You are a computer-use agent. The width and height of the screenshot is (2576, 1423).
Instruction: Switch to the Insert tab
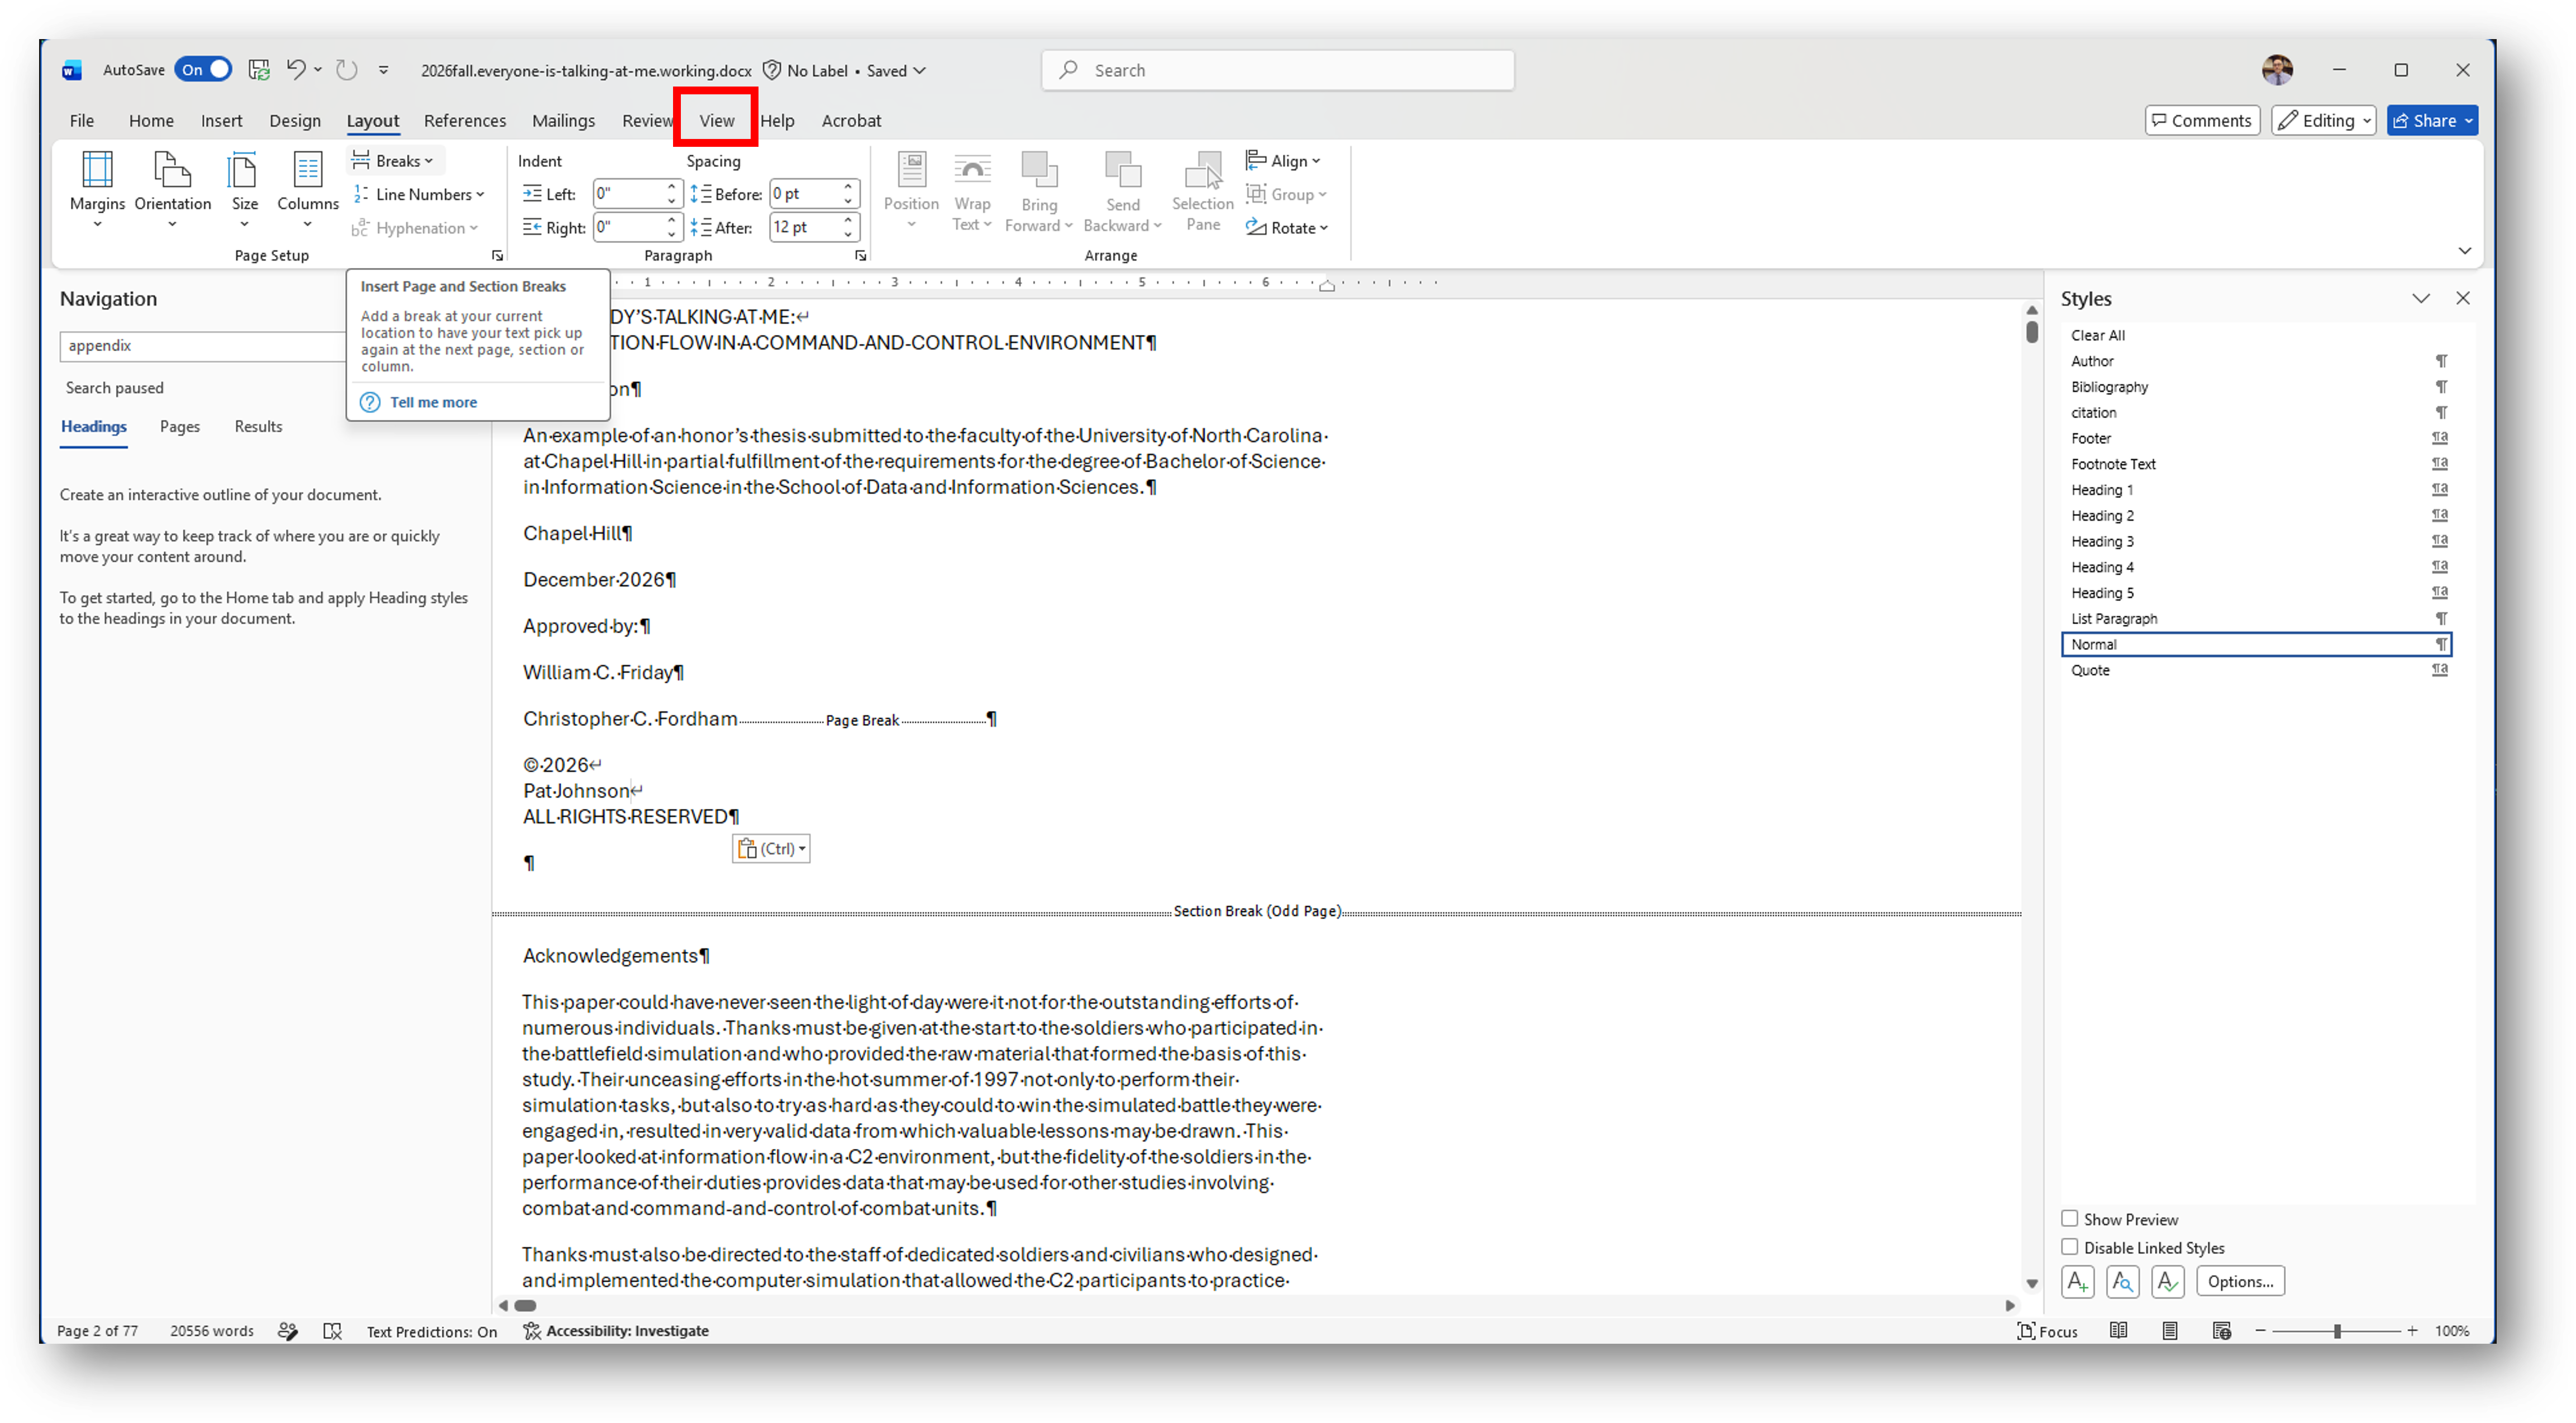[x=221, y=120]
